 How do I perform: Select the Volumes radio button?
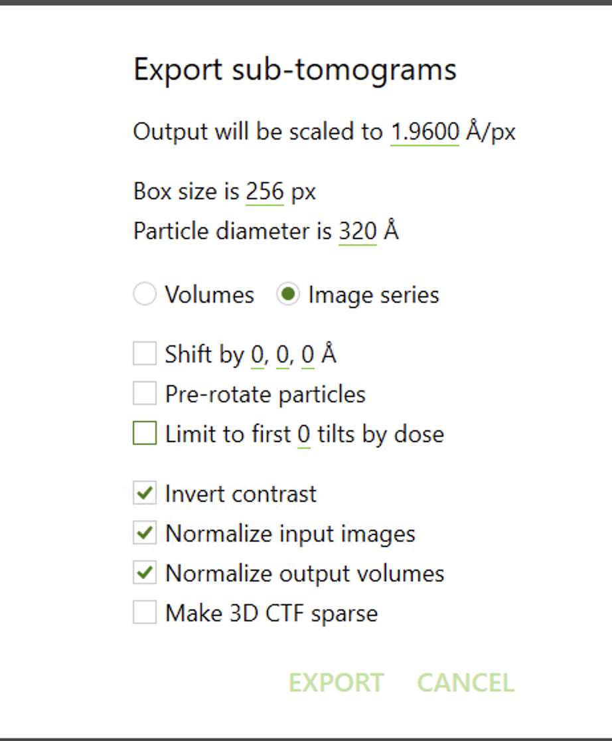145,294
